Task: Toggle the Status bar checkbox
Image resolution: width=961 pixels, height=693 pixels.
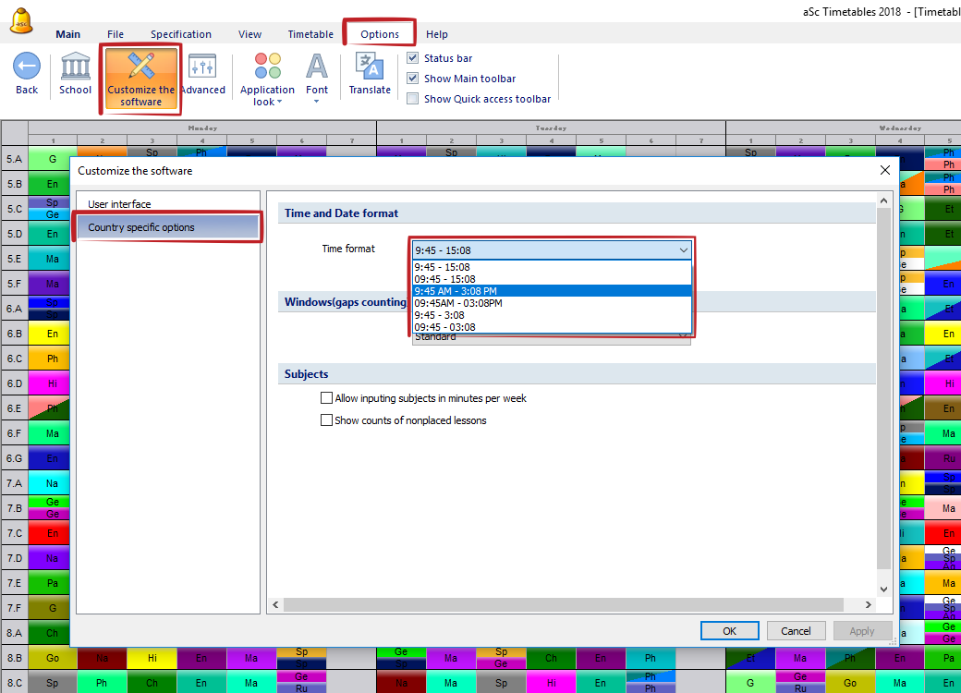Action: click(x=413, y=58)
